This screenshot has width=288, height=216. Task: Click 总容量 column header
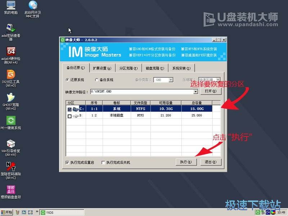(197, 103)
